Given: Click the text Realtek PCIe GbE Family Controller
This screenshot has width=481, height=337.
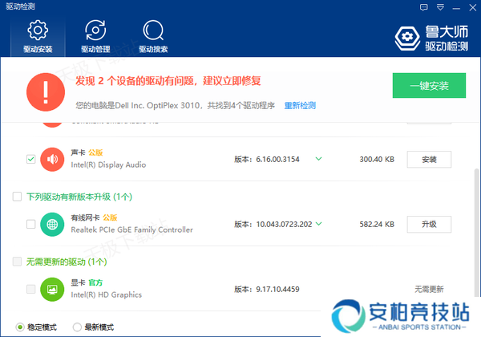Looking at the screenshot, I should click(132, 230).
